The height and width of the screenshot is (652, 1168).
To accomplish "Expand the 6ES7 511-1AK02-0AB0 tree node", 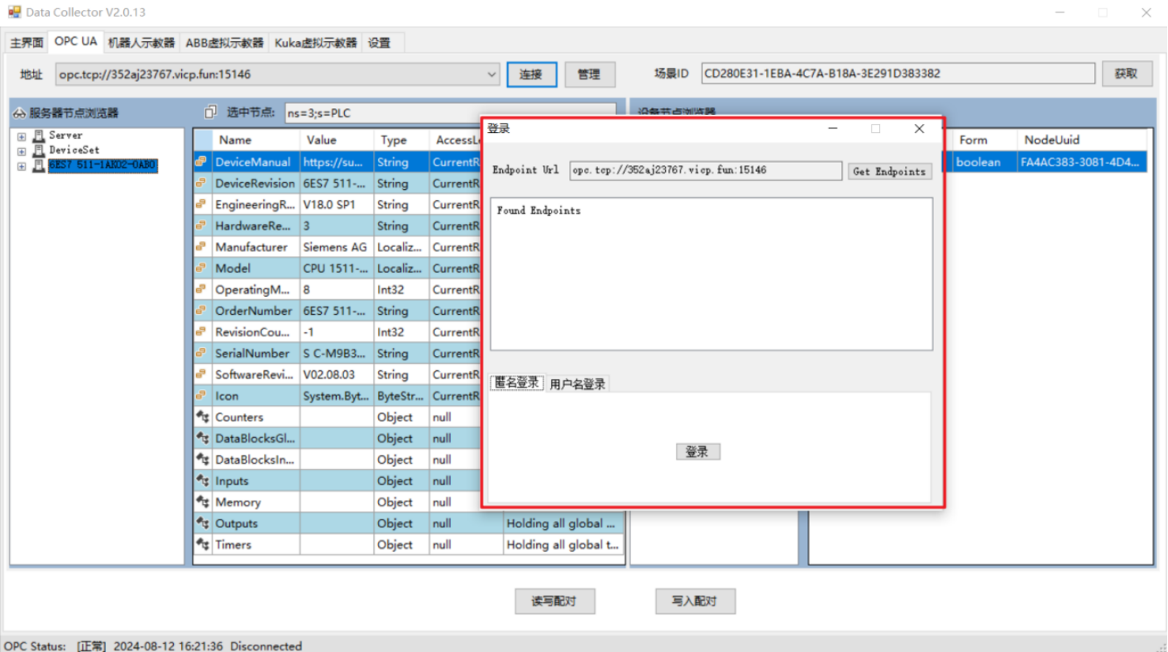I will tap(22, 166).
